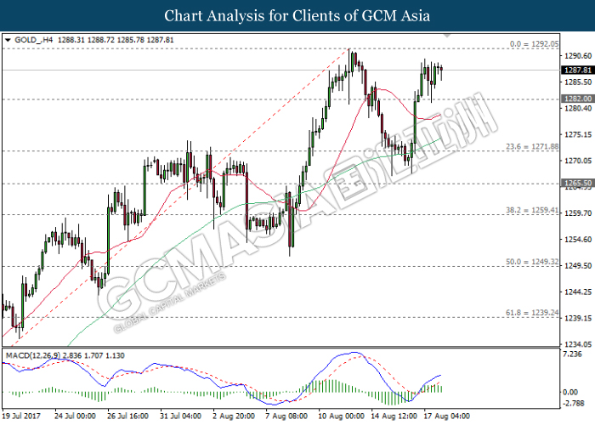Click the 31 Jul 04:00 time label

coord(180,416)
